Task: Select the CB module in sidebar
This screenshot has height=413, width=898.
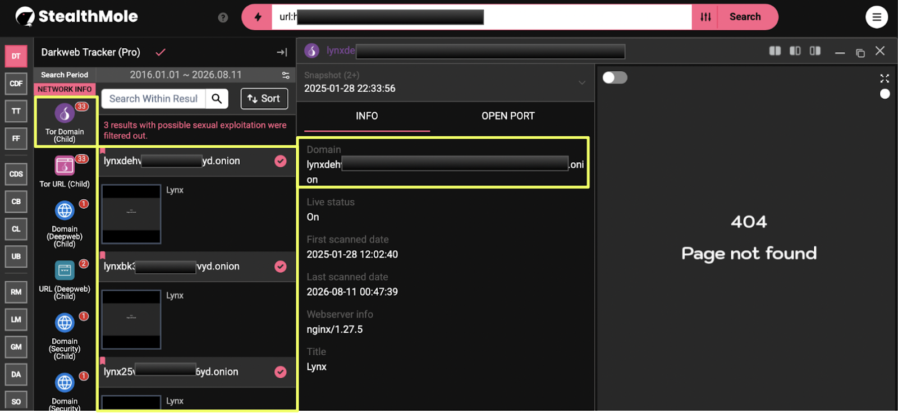Action: (x=16, y=201)
